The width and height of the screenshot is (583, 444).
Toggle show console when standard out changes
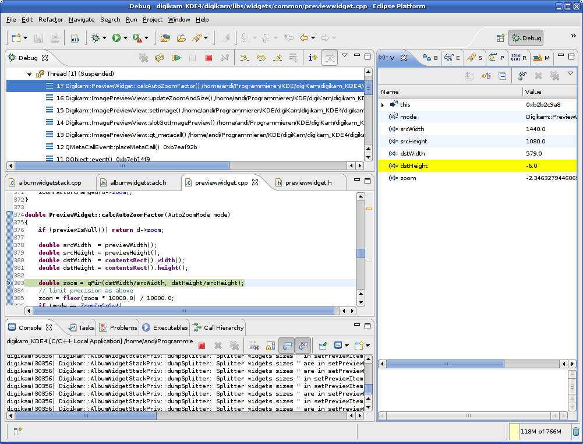287,346
